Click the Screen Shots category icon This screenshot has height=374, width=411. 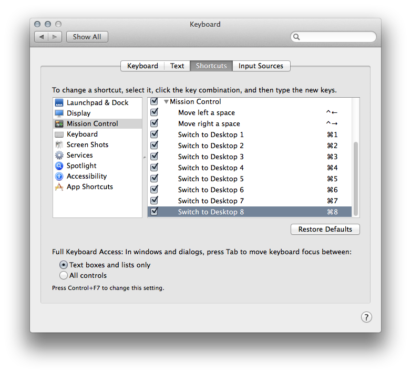click(59, 144)
